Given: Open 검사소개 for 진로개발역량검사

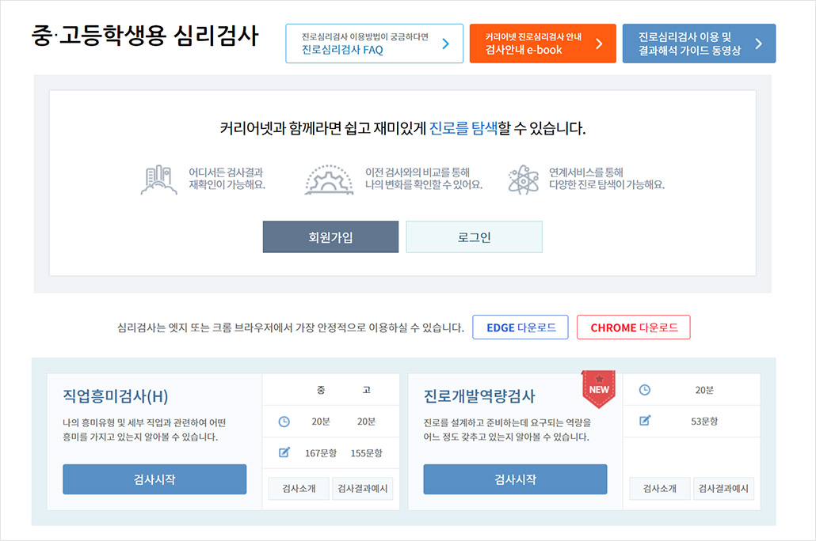Looking at the screenshot, I should [x=660, y=489].
